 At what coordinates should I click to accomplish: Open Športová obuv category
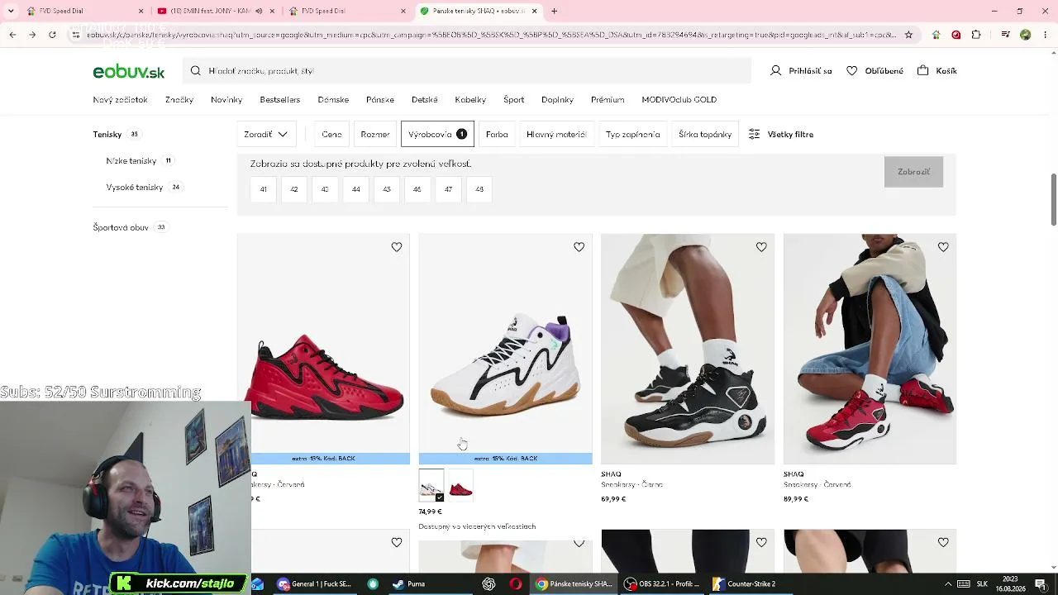[121, 227]
